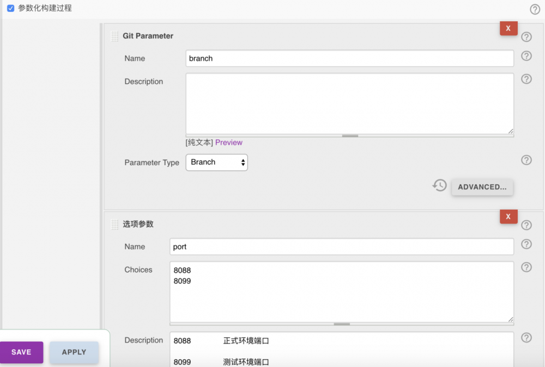The width and height of the screenshot is (545, 367).
Task: Remove Git Parameter with its red X
Action: (x=508, y=28)
